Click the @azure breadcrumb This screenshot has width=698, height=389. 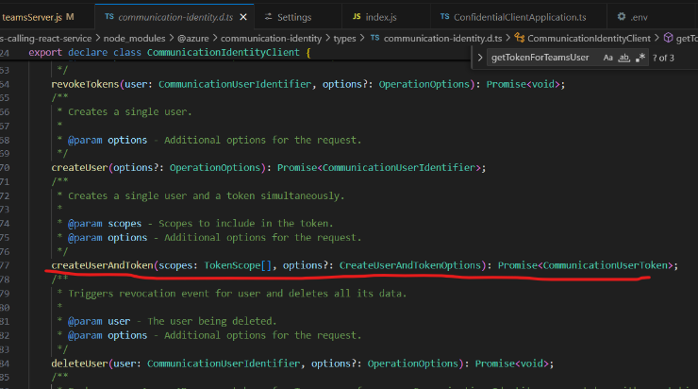[x=192, y=39]
